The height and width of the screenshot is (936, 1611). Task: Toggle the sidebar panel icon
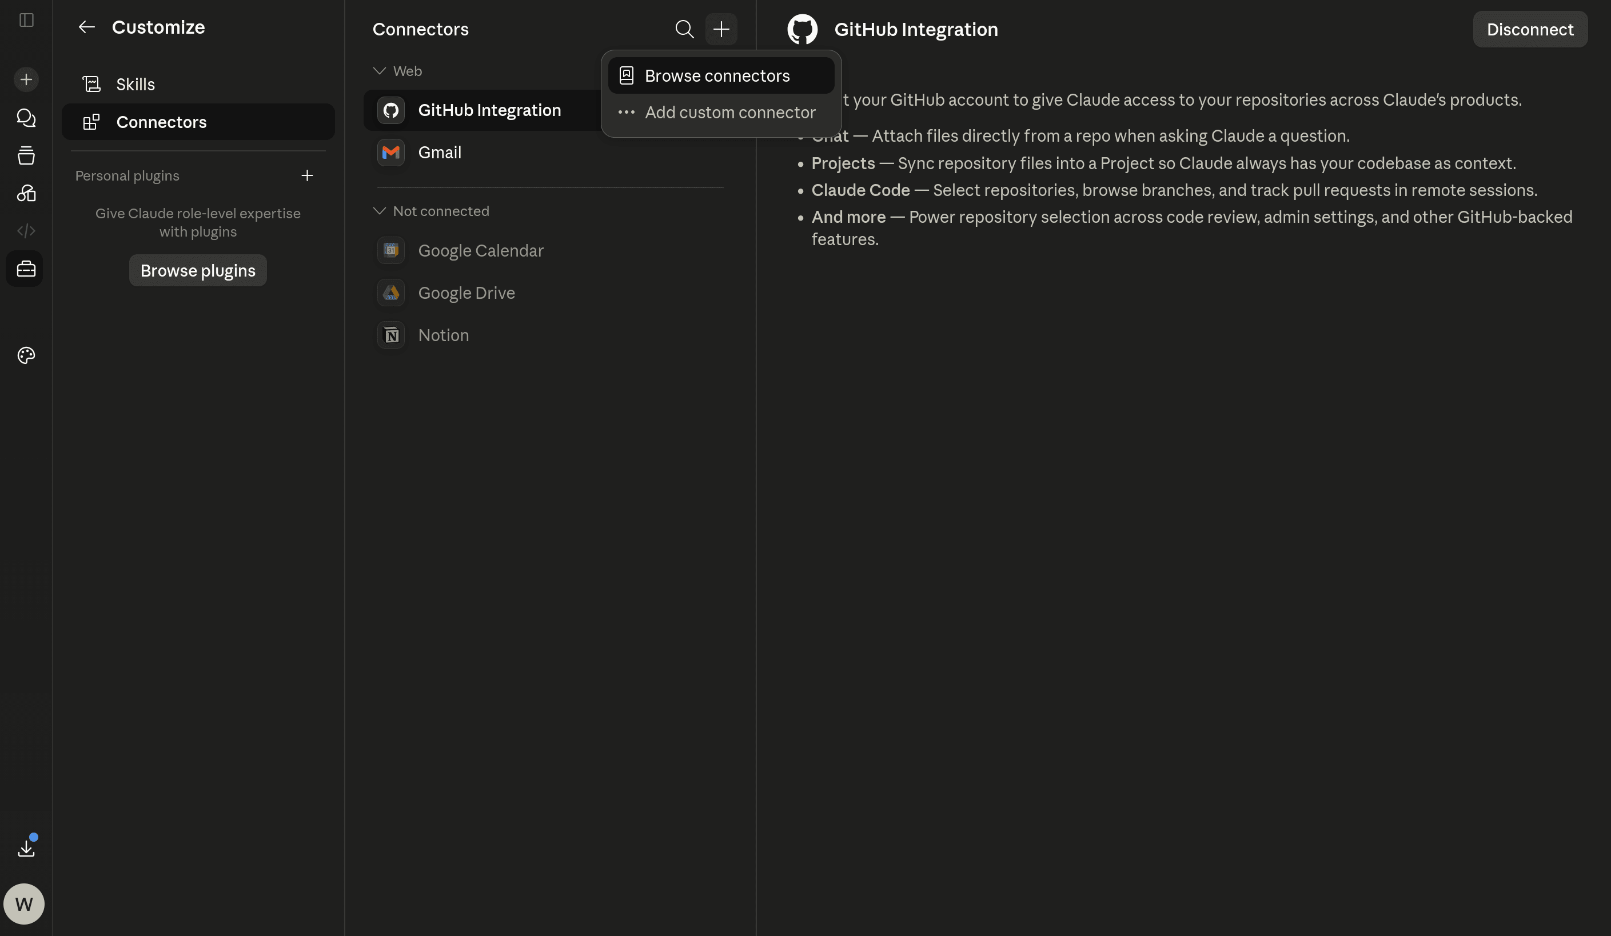coord(26,20)
